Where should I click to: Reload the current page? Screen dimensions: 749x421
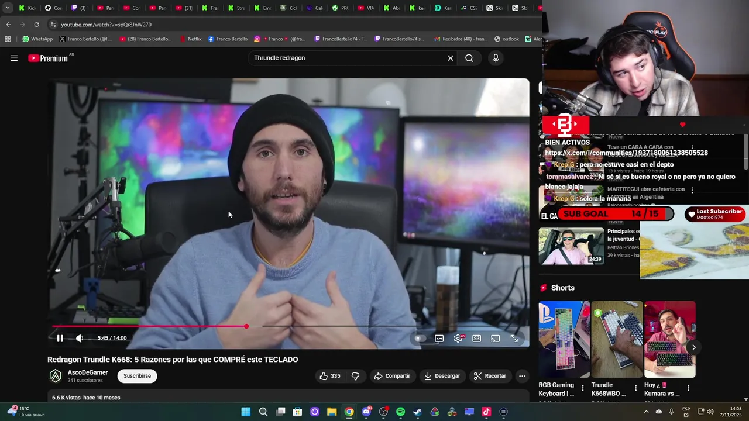pyautogui.click(x=36, y=25)
